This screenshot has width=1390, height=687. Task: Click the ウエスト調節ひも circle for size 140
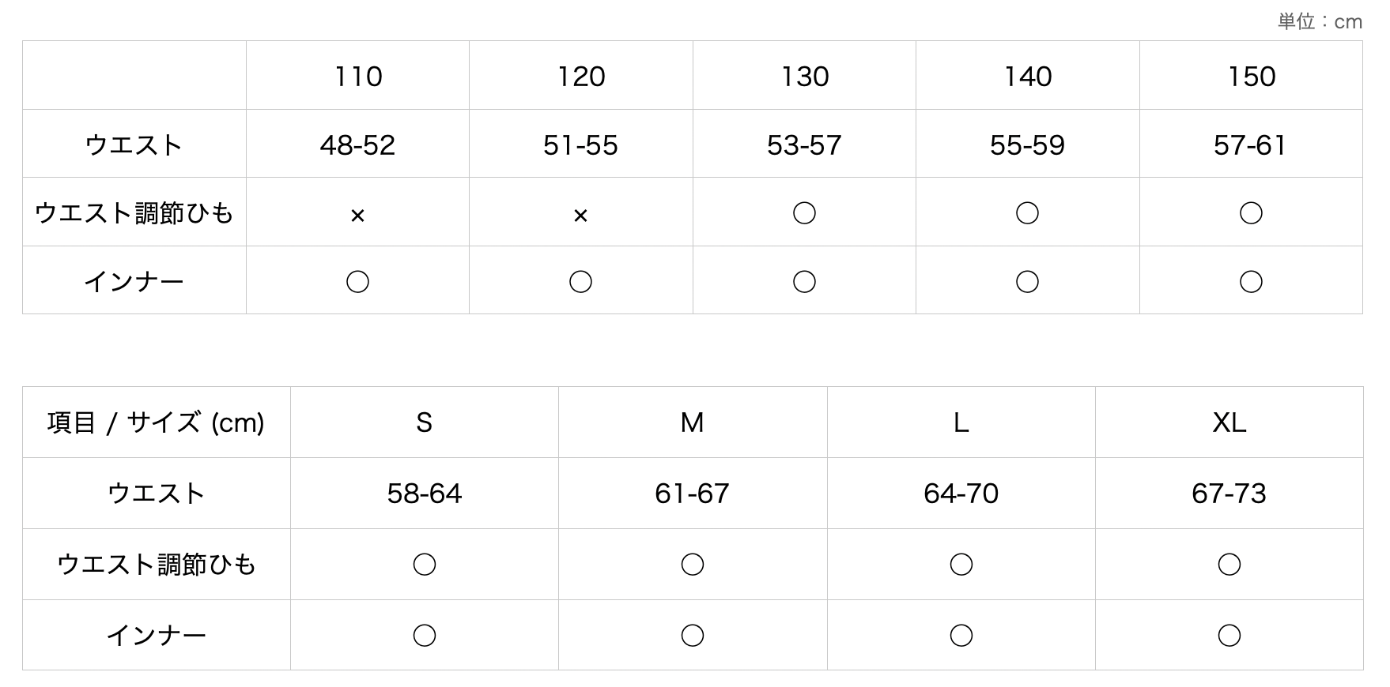[x=1027, y=213]
